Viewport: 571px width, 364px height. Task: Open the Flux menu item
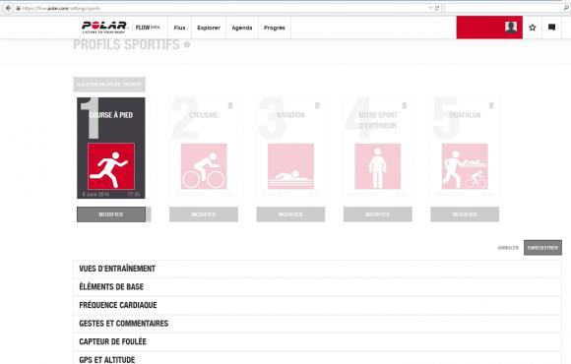179,28
